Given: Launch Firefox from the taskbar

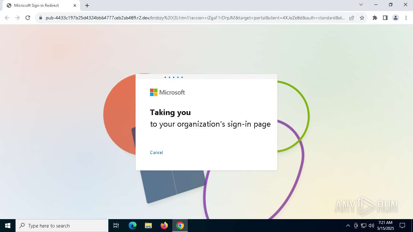Looking at the screenshot, I should pos(164,226).
